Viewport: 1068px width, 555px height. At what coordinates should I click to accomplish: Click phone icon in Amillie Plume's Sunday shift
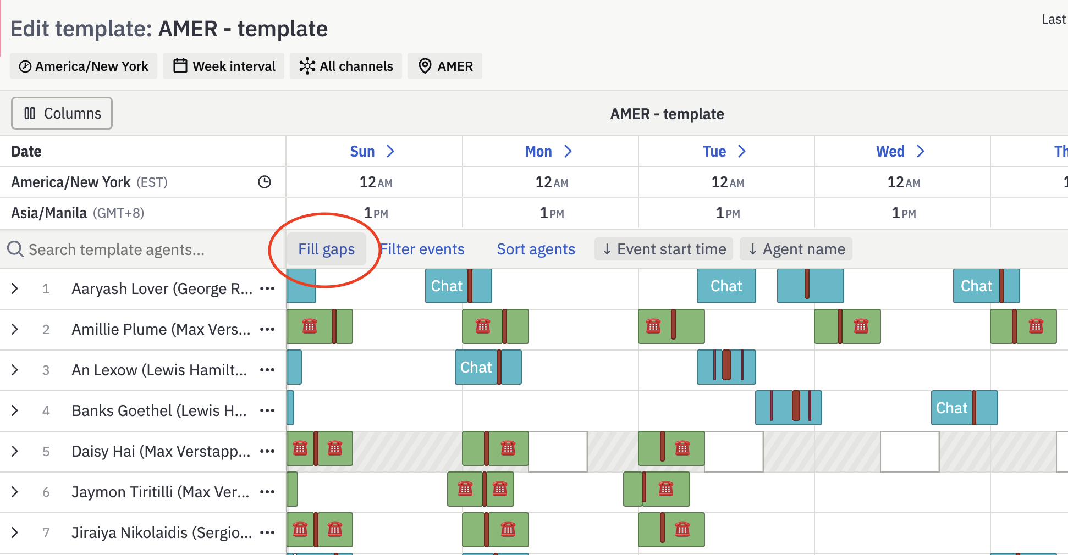point(310,326)
